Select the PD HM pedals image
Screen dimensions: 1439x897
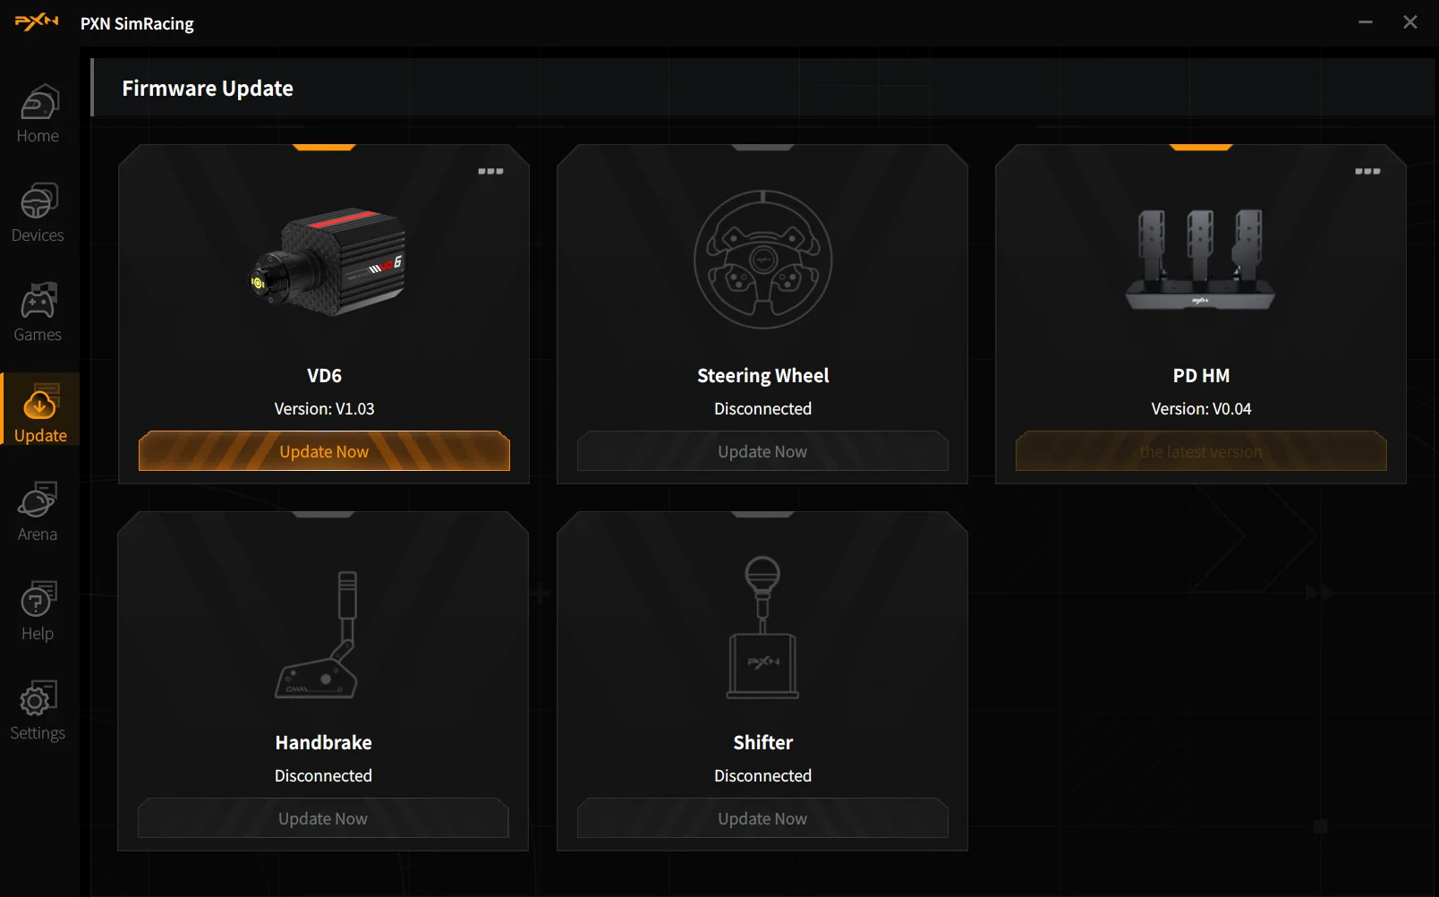pyautogui.click(x=1200, y=260)
